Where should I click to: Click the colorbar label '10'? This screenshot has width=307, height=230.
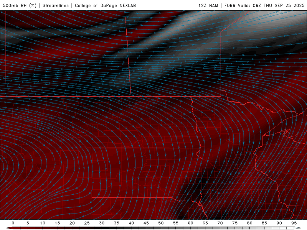pos(43,223)
